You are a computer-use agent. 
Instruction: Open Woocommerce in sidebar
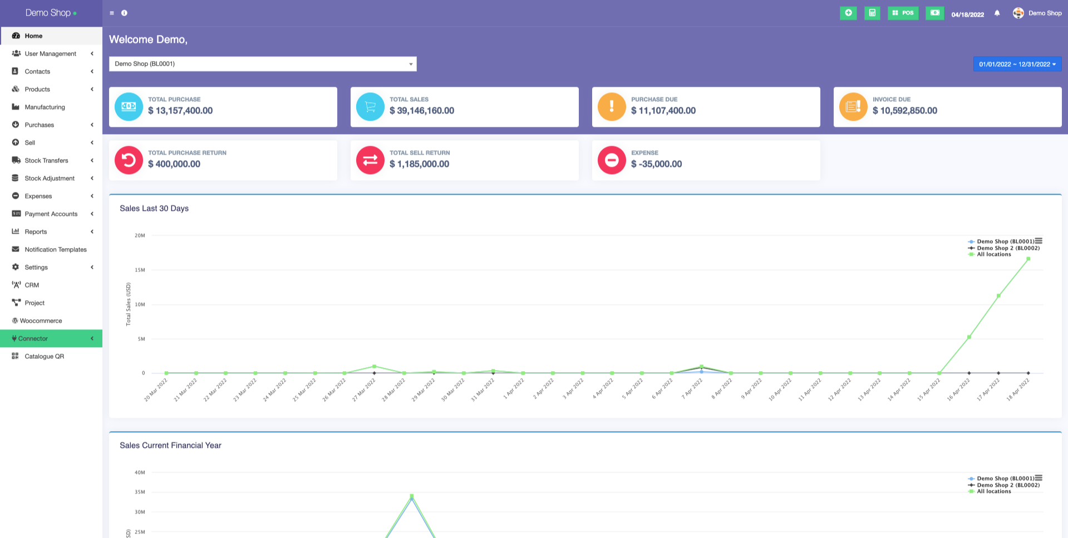[51, 320]
